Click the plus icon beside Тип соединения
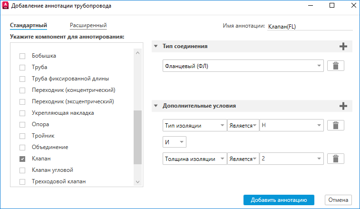Viewport: 360px width, 209px height. coord(343,46)
